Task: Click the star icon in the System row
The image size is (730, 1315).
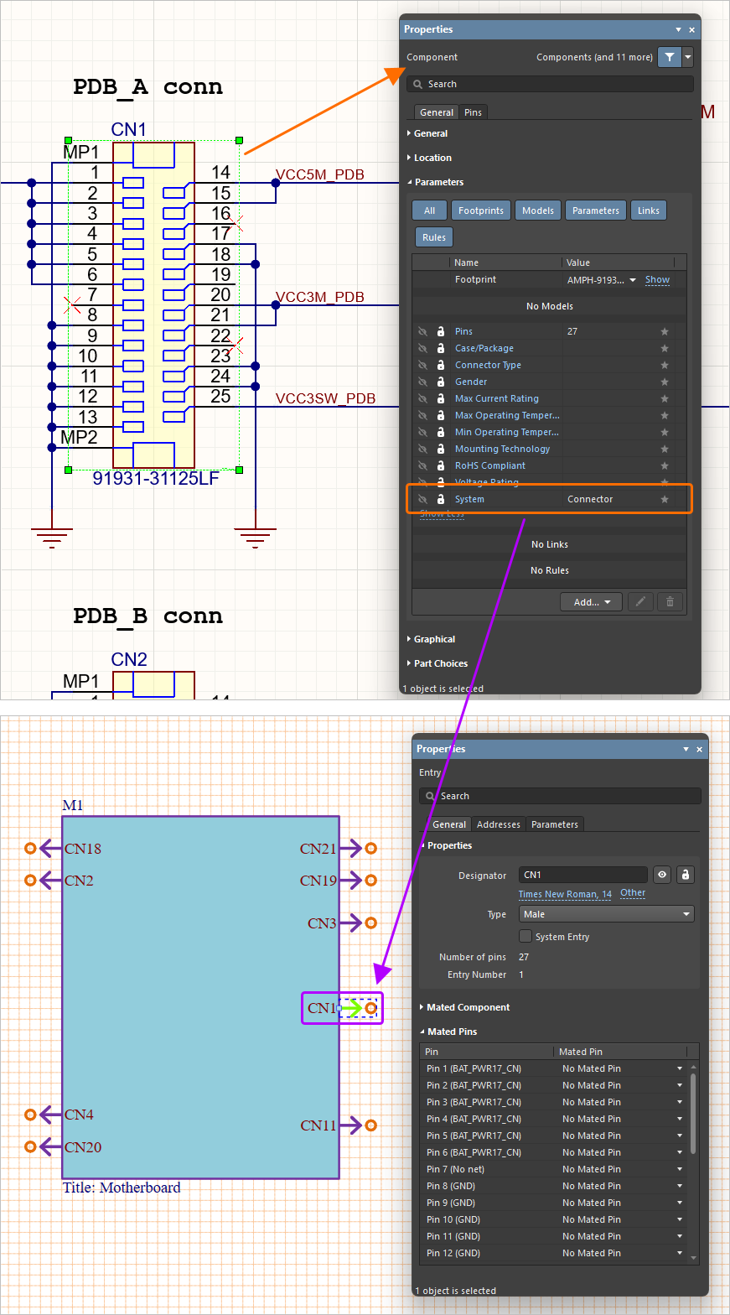Action: pyautogui.click(x=665, y=499)
